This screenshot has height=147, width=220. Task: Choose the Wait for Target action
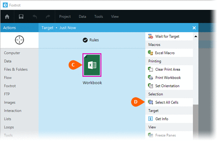[169, 36]
